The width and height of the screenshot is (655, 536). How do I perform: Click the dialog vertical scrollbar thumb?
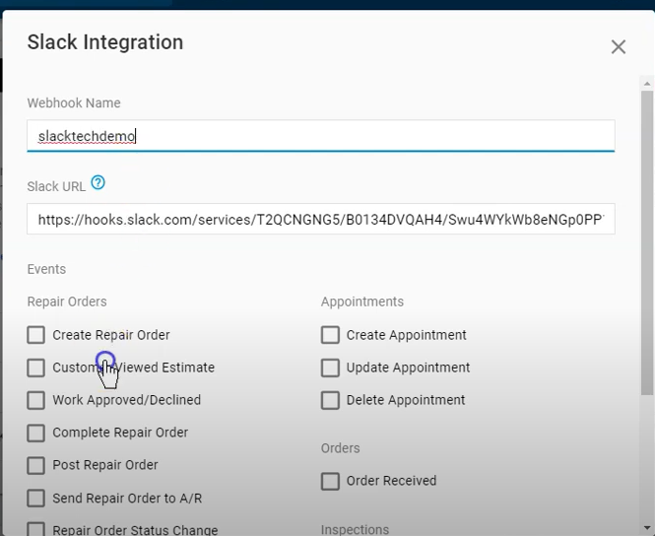647,242
